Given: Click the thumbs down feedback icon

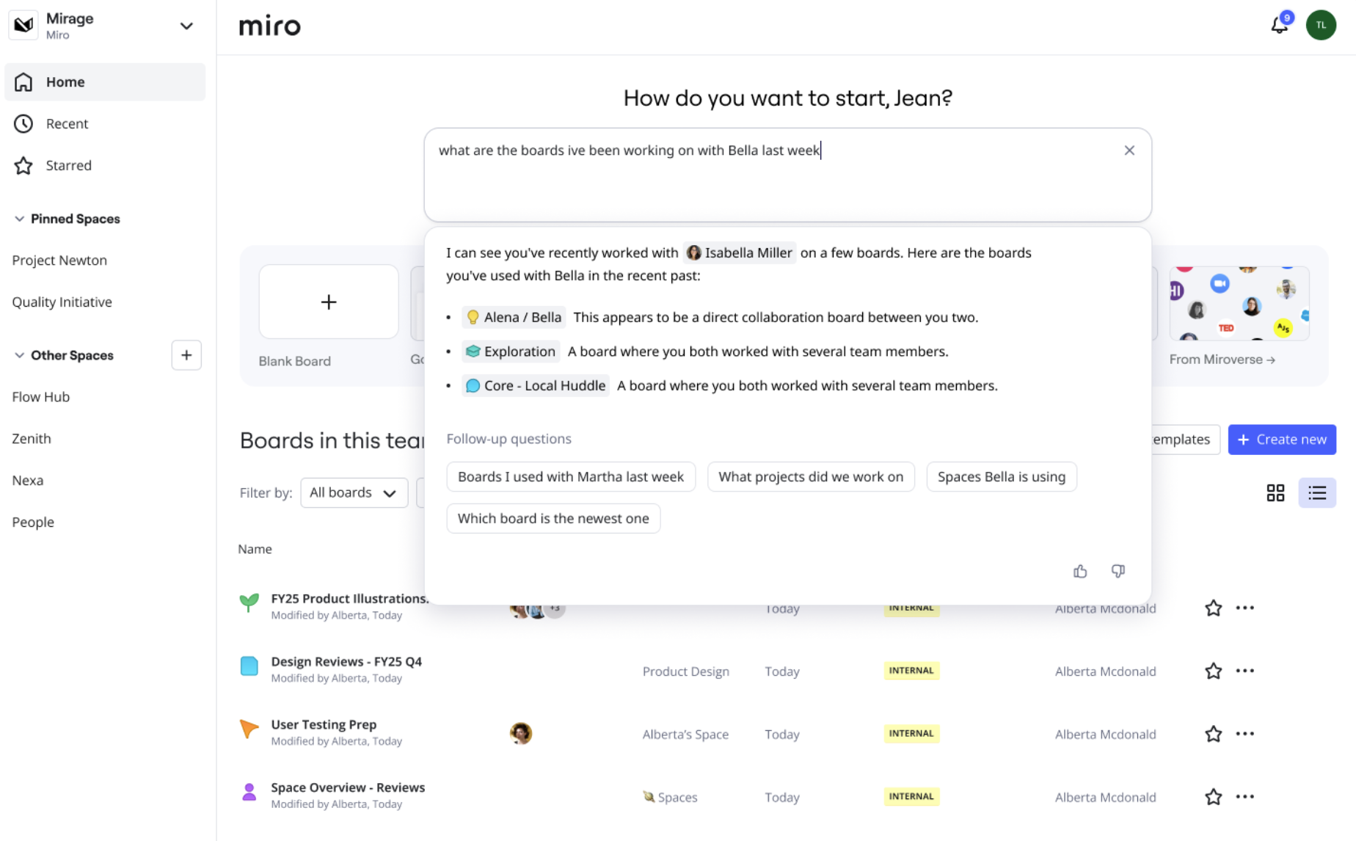Looking at the screenshot, I should [1118, 571].
